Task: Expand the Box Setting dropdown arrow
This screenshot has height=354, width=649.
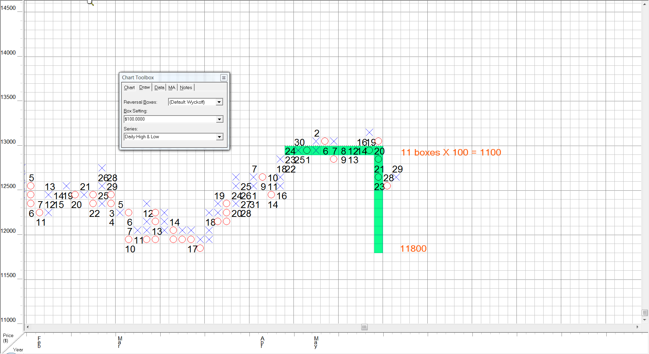Action: [x=219, y=119]
